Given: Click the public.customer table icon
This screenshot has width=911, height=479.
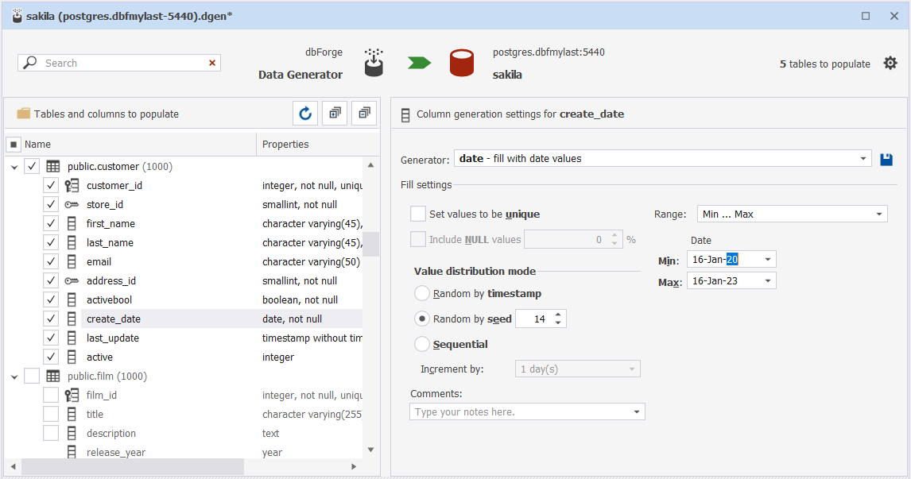Looking at the screenshot, I should 53,167.
